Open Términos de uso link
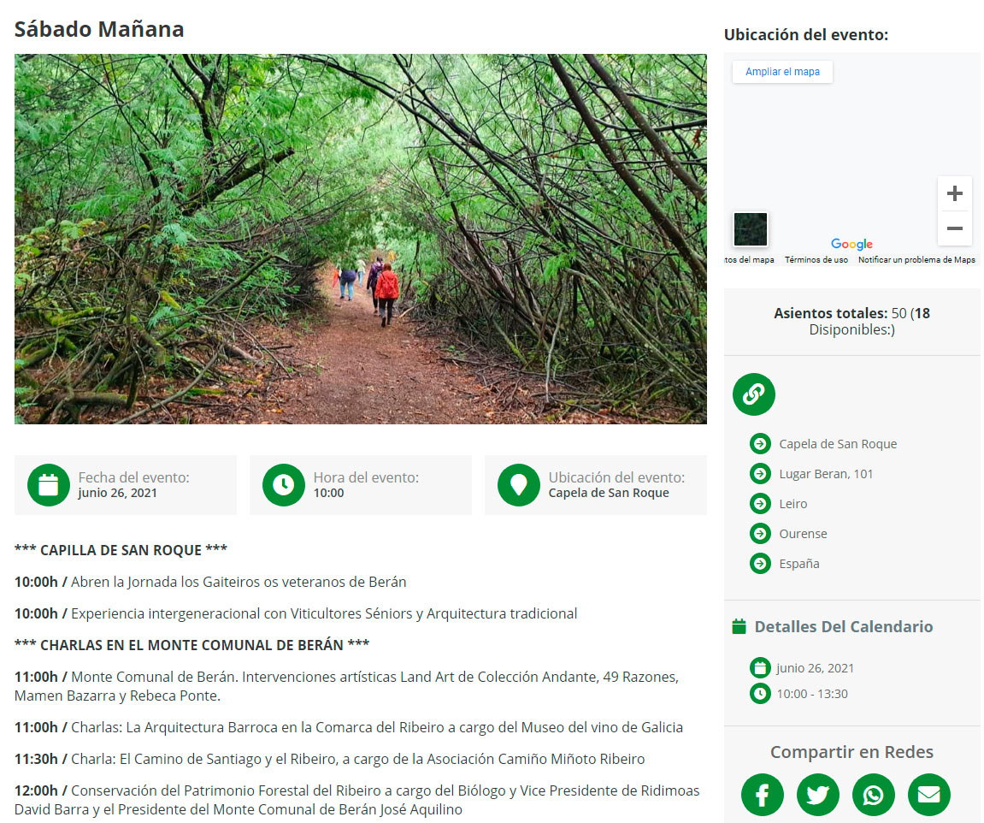This screenshot has height=823, width=984. coord(816,260)
